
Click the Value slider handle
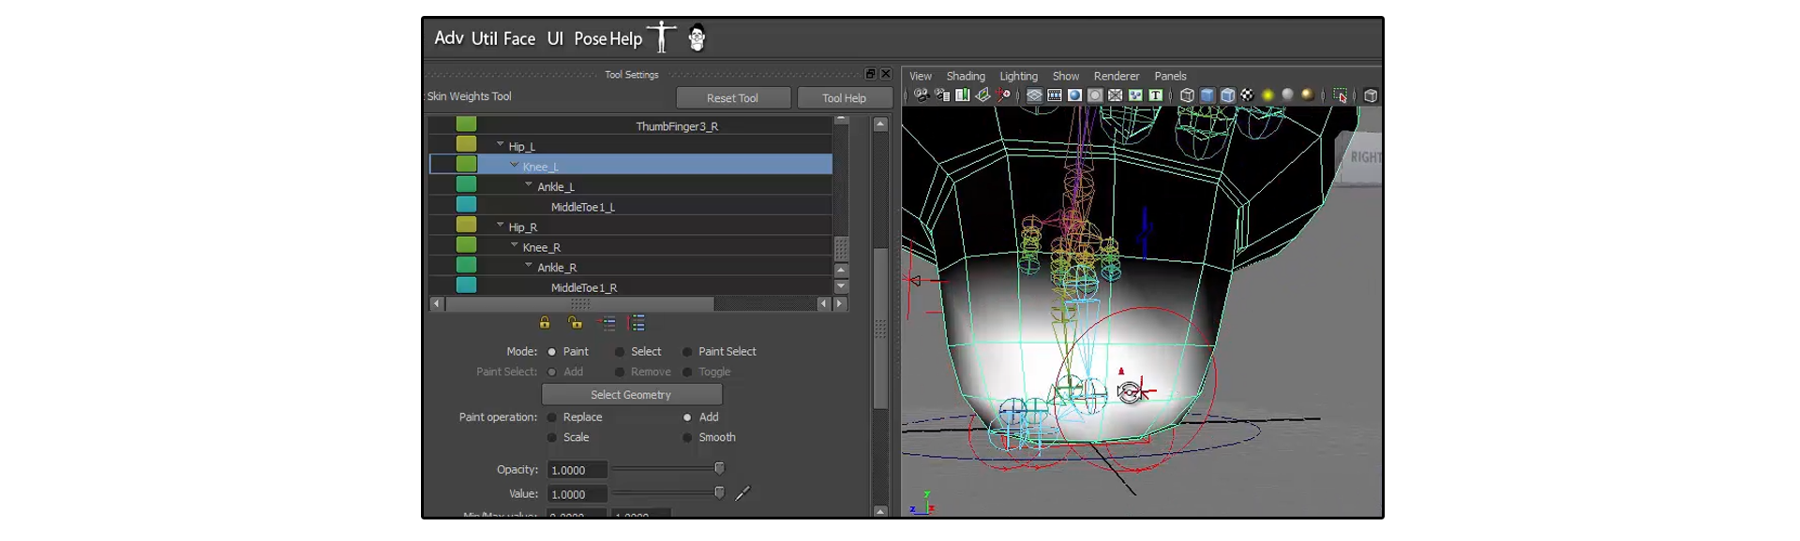point(719,493)
